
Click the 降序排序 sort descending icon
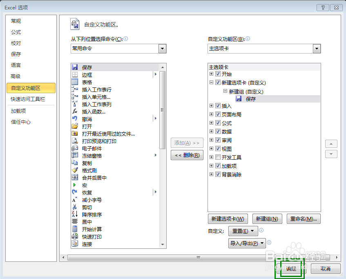(75, 214)
